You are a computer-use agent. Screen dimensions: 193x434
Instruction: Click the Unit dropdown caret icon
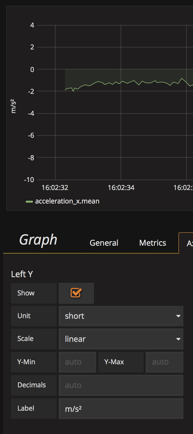[x=179, y=316]
